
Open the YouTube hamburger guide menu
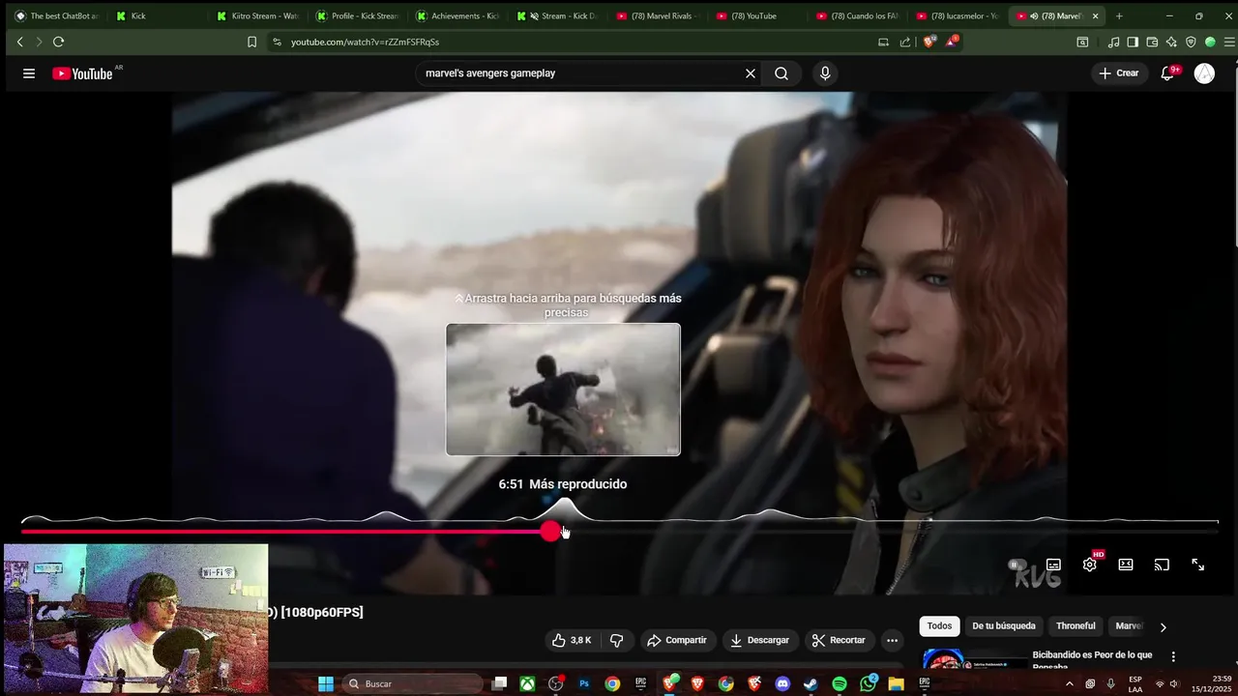pos(29,73)
